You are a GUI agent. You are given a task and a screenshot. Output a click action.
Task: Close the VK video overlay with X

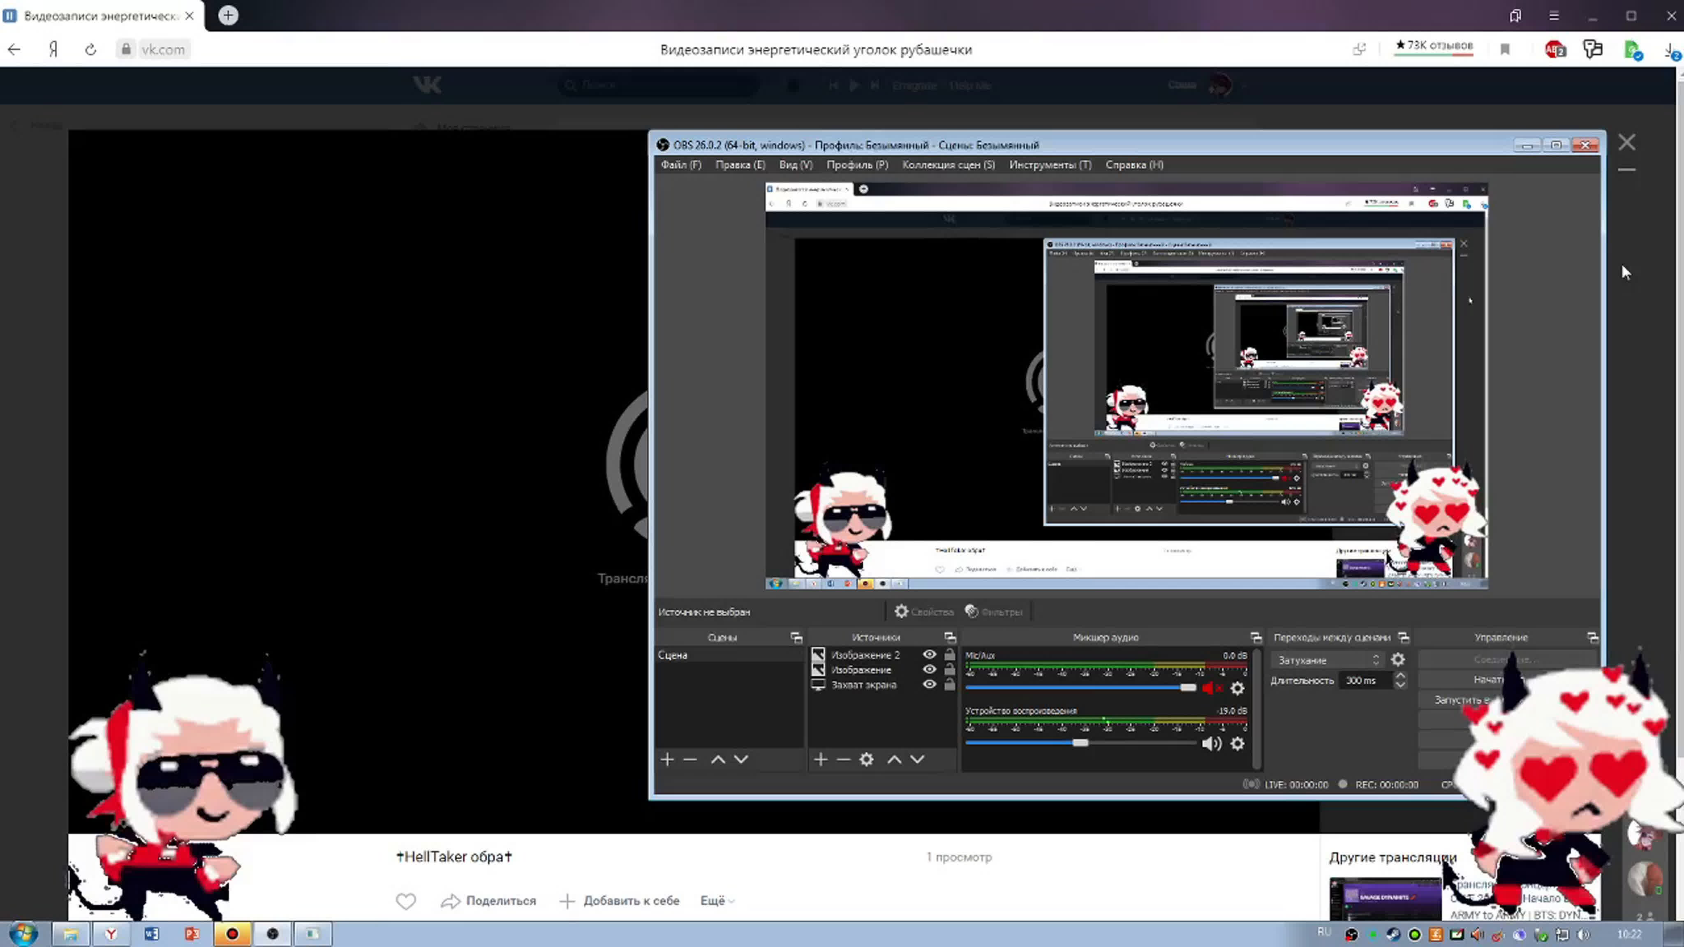tap(1626, 143)
